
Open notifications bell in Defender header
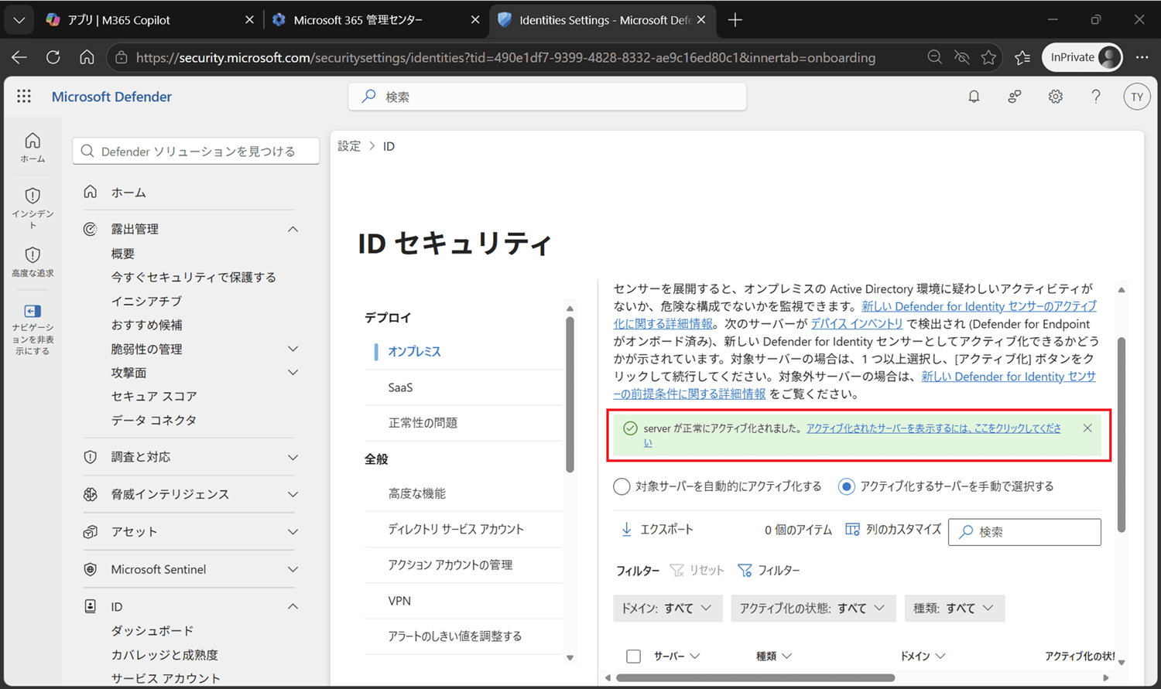[974, 97]
